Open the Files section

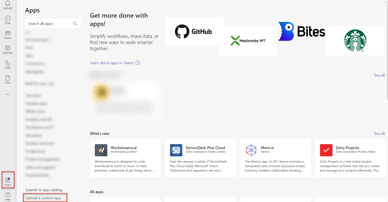tap(8, 80)
